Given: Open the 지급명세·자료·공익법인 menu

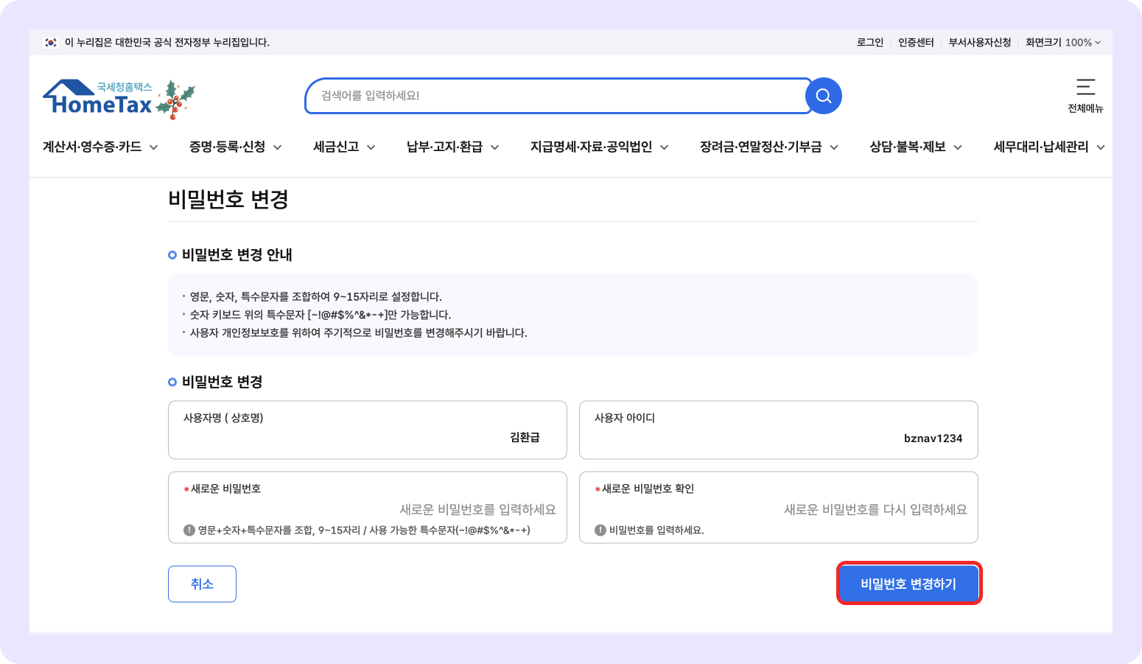Looking at the screenshot, I should pos(592,147).
